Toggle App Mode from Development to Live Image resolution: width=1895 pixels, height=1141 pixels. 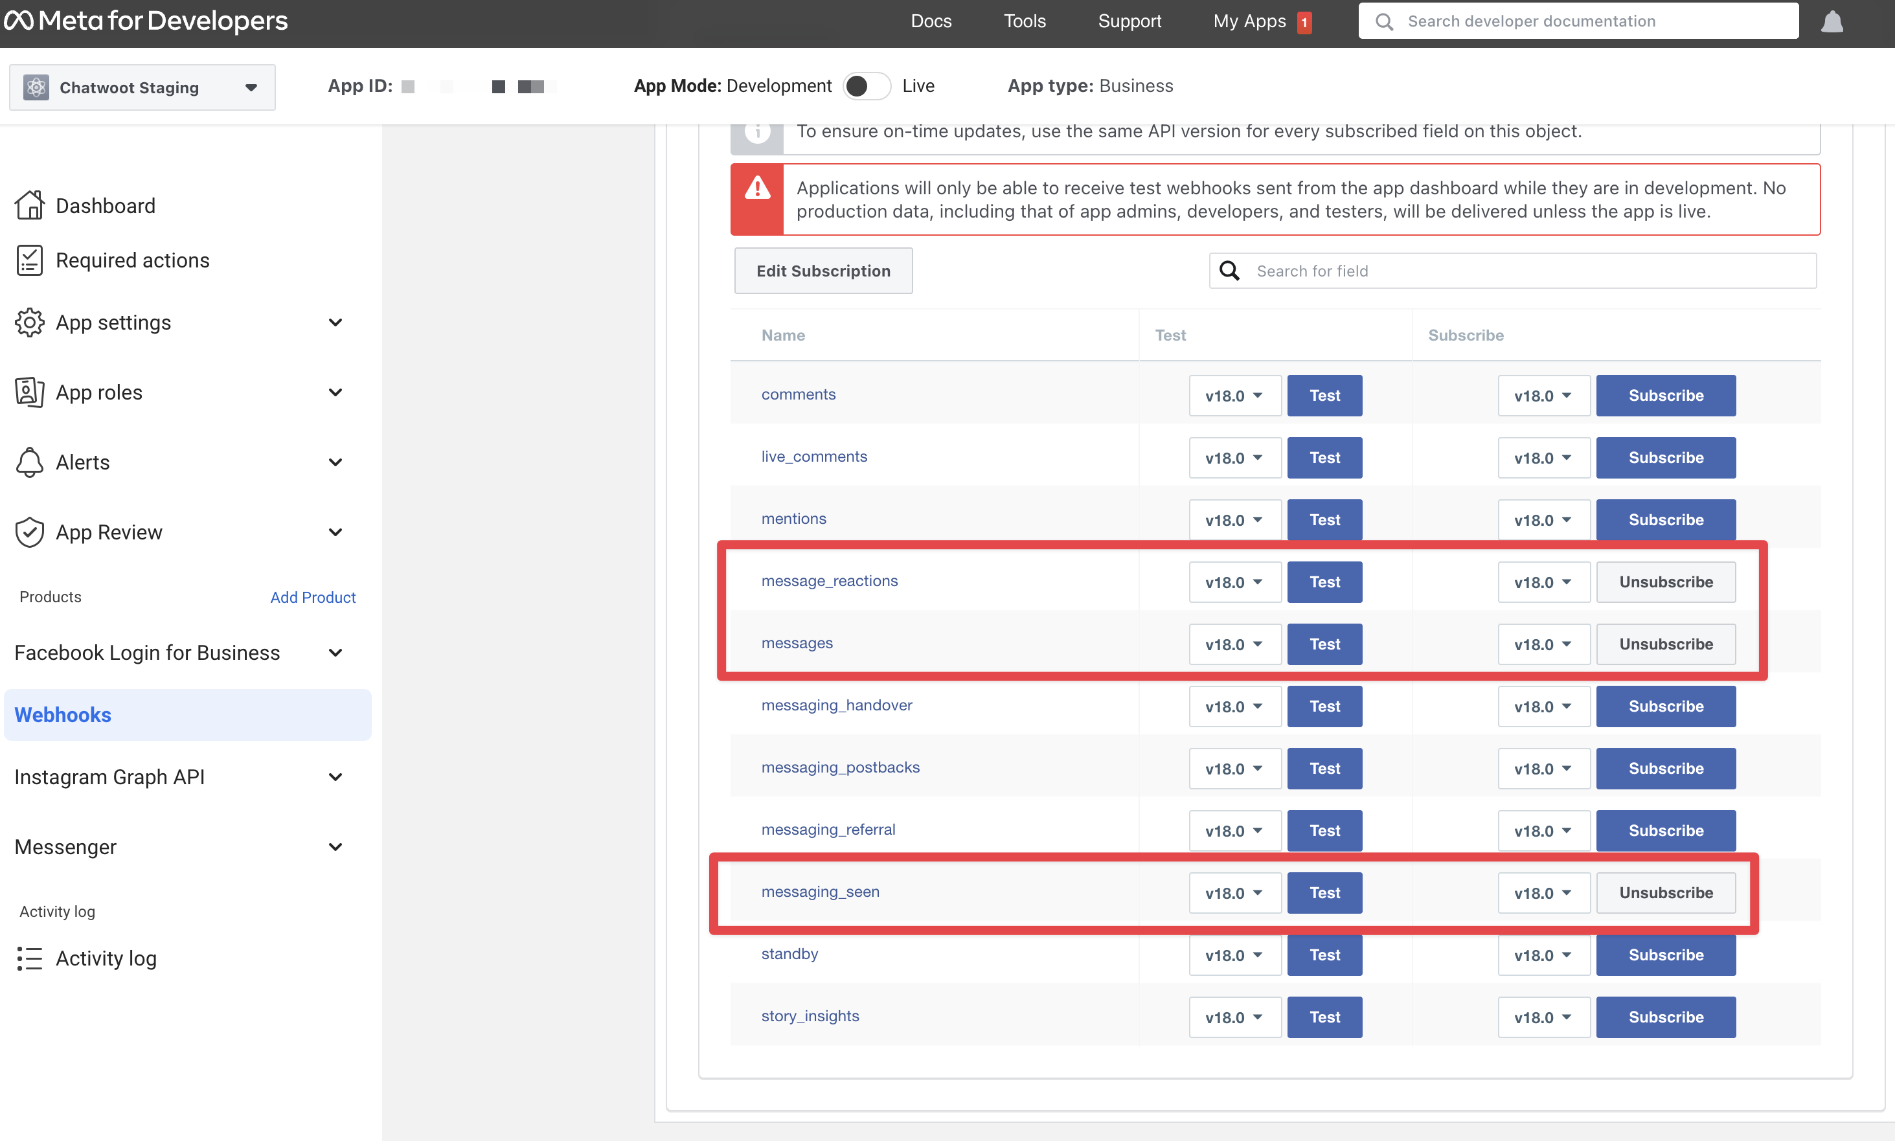[863, 85]
